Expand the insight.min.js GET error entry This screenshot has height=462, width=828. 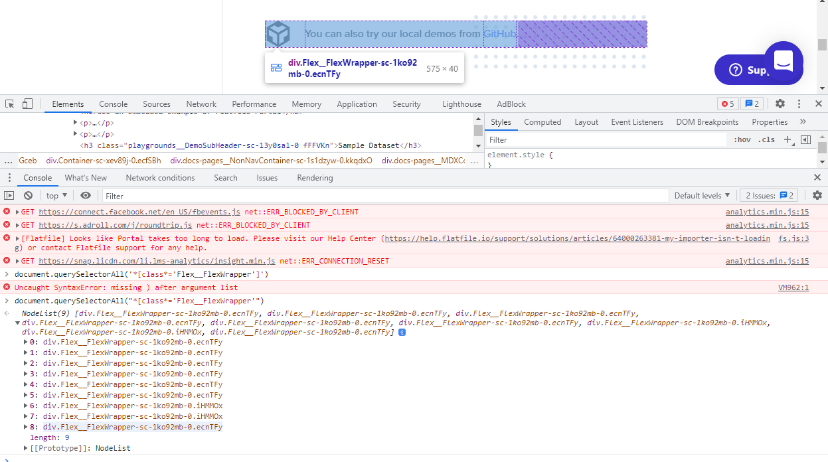click(18, 262)
